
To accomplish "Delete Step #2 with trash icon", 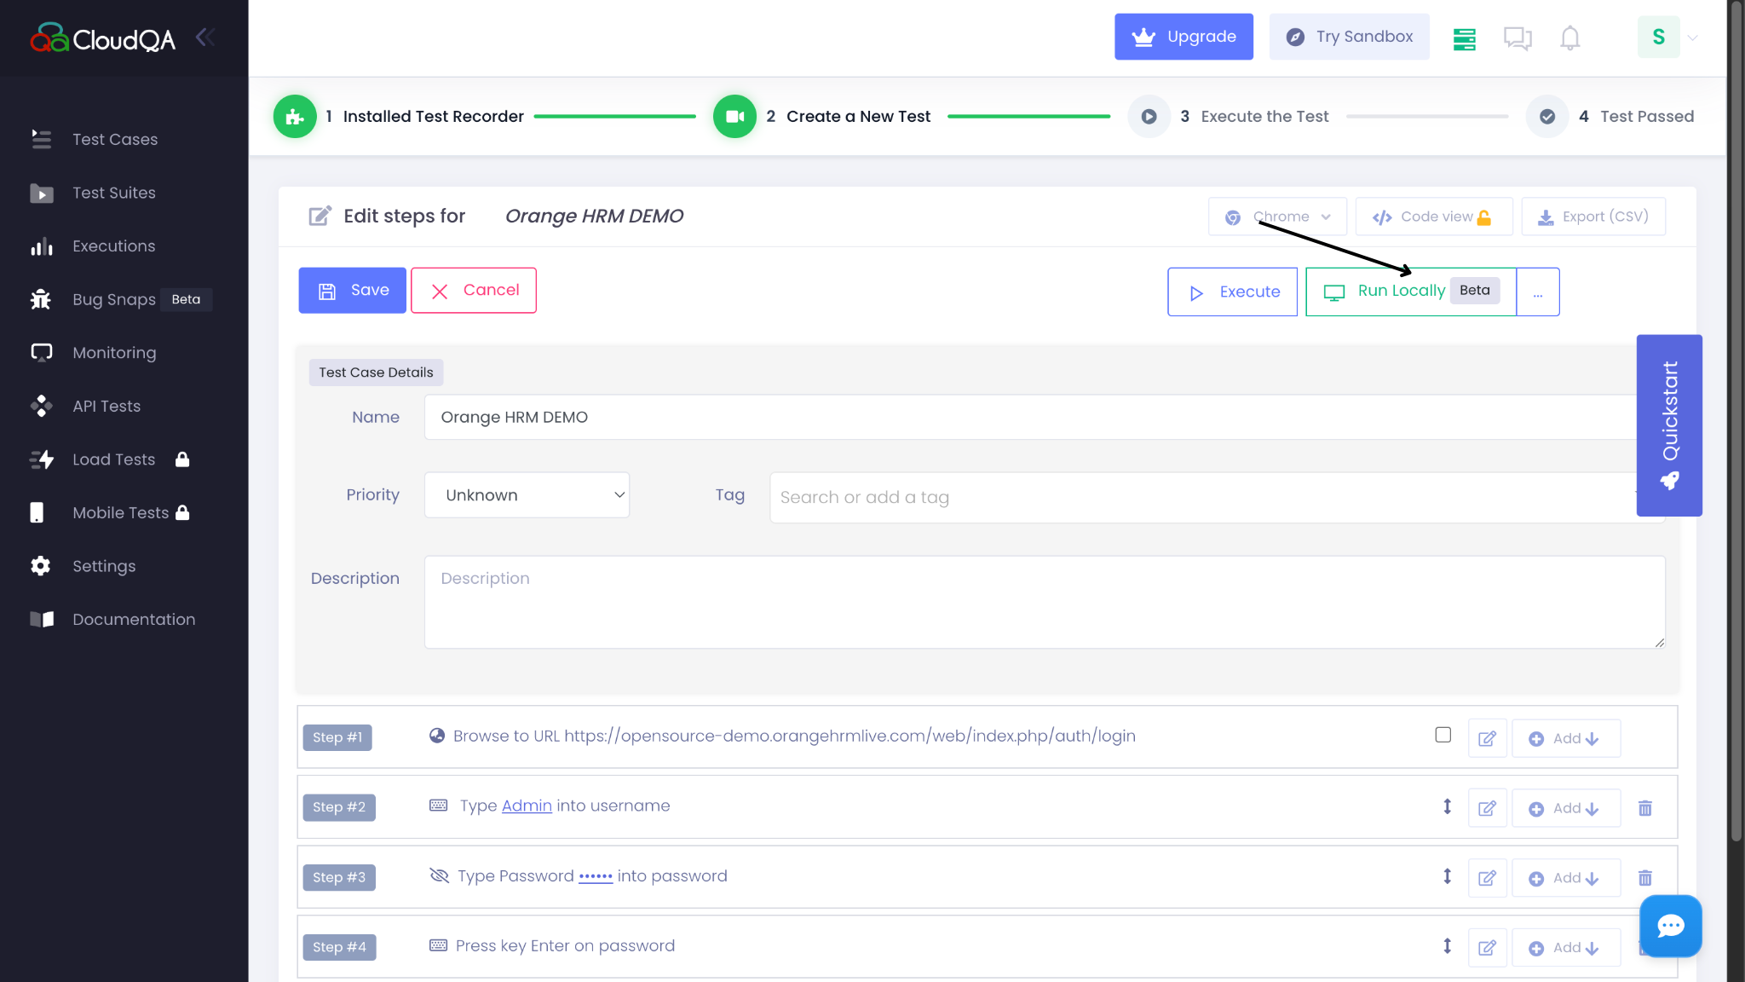I will pyautogui.click(x=1644, y=808).
